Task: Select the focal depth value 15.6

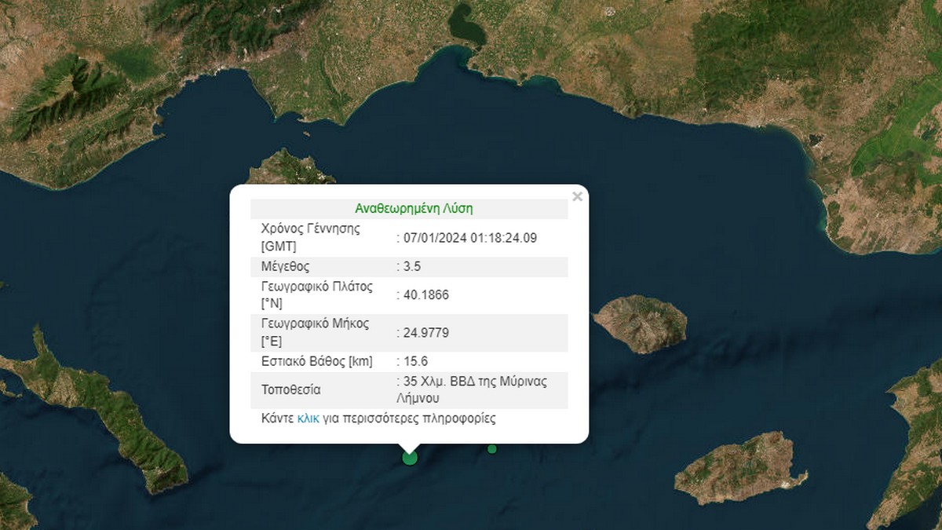Action: pos(415,361)
